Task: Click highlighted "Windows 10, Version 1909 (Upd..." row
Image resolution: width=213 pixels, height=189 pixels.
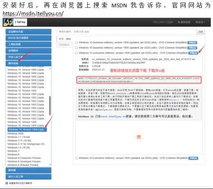Action: (x=27, y=130)
